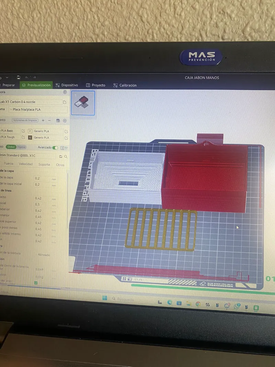The height and width of the screenshot is (367, 275).
Task: Open the Soporte settings tab
Action: 44,165
